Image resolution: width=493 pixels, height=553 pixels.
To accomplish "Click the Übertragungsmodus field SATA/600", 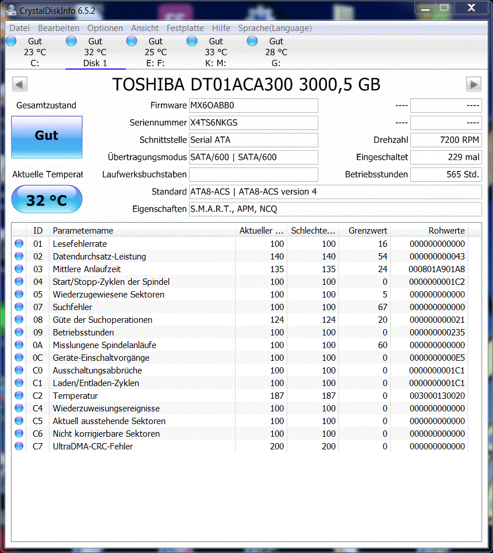I will click(x=253, y=157).
